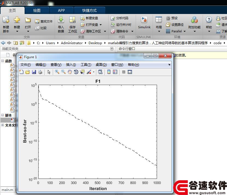Save the figure using the floppy disk icon
Viewport: 227px width, 195px height.
coord(34,72)
